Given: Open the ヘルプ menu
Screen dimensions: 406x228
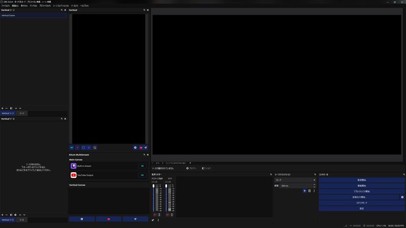Looking at the screenshot, I should [84, 6].
